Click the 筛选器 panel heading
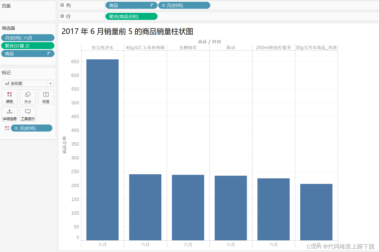Screen dimensions: 379x252 click(x=8, y=28)
